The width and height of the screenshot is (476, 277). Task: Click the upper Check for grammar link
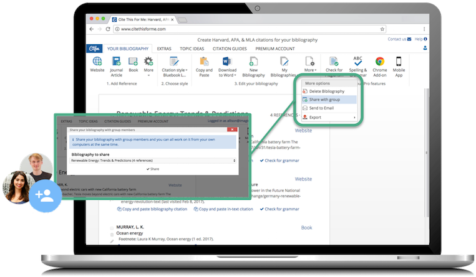[x=279, y=161]
